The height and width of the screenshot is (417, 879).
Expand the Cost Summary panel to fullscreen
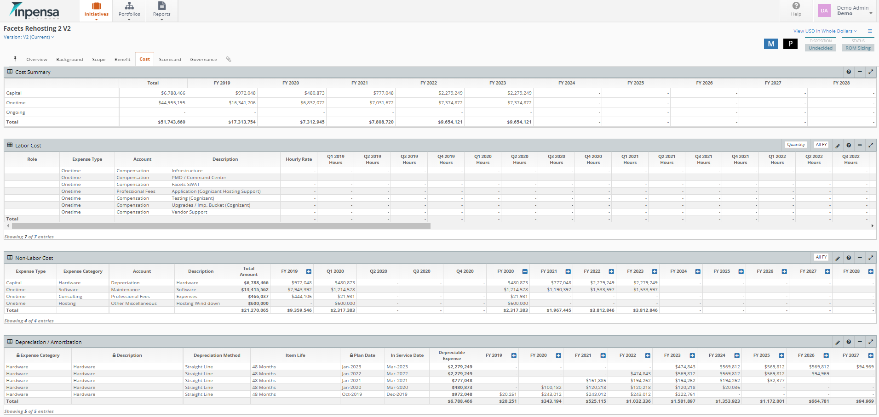coord(871,72)
